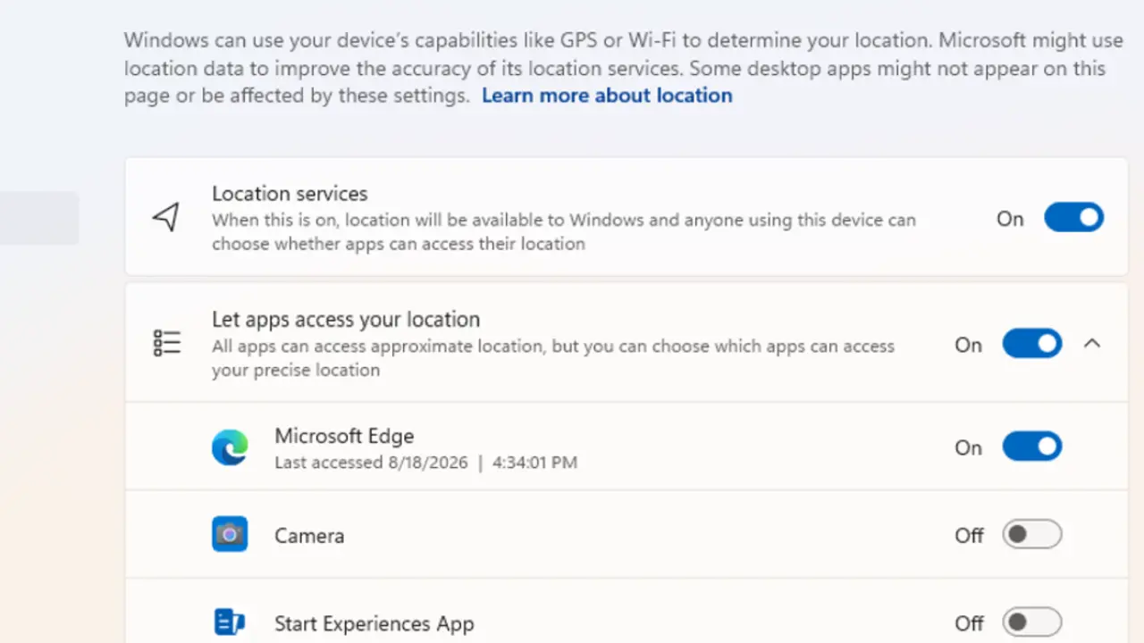Click the list icon beside Let apps access
Screen dimensions: 1144x643
click(166, 343)
